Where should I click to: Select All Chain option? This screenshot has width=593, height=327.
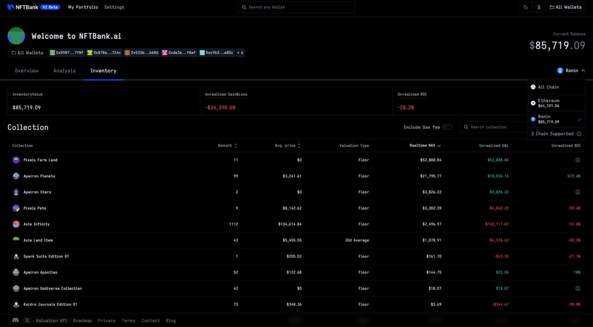click(556, 87)
